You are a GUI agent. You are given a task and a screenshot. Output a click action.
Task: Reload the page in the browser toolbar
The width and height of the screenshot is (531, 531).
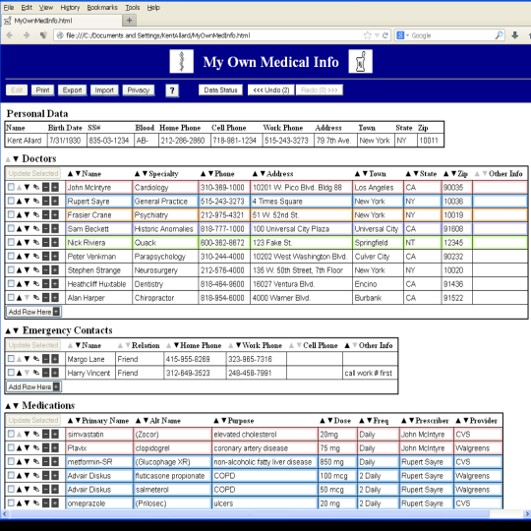(x=385, y=35)
